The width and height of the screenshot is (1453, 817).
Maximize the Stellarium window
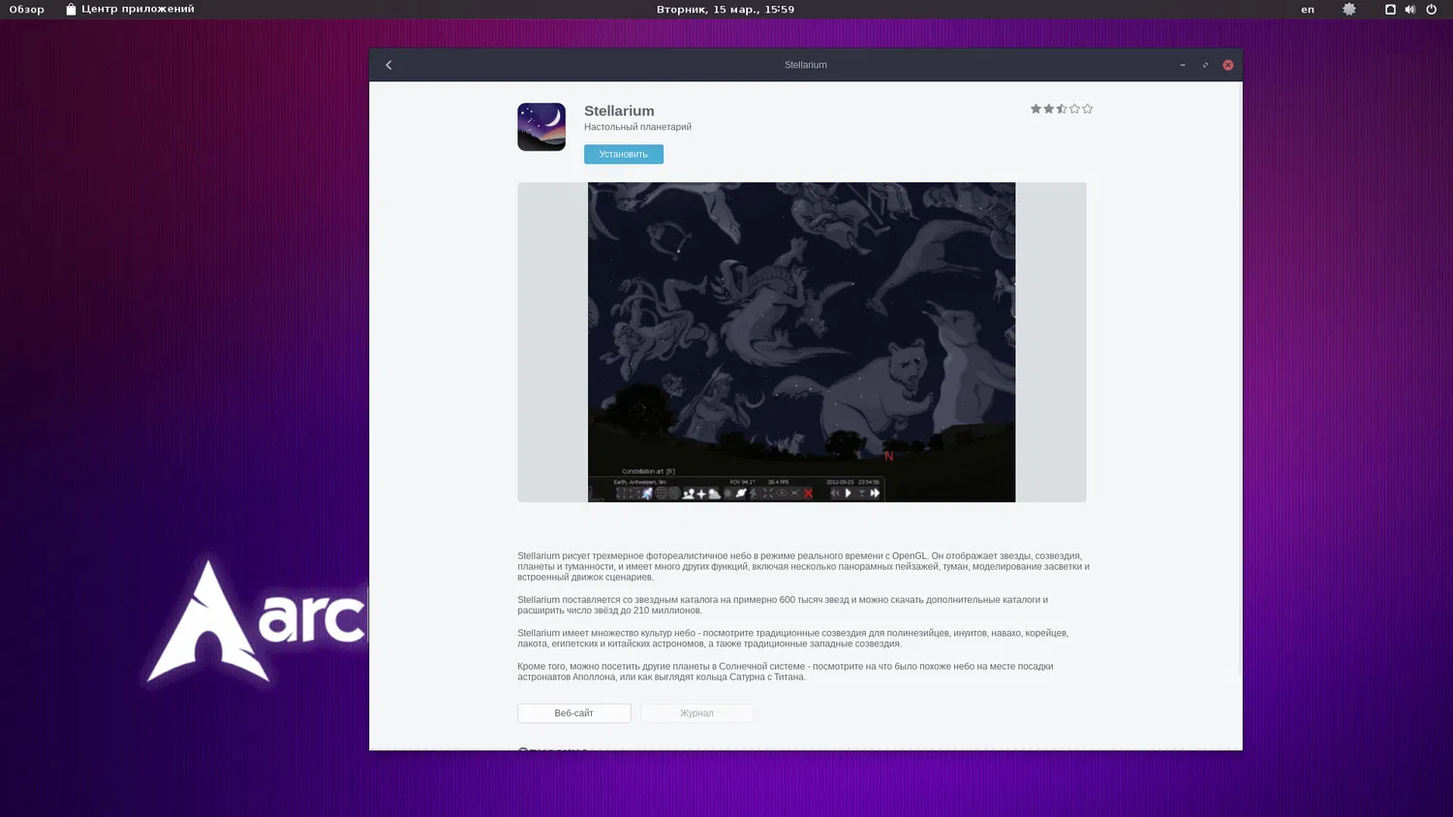pos(1205,65)
